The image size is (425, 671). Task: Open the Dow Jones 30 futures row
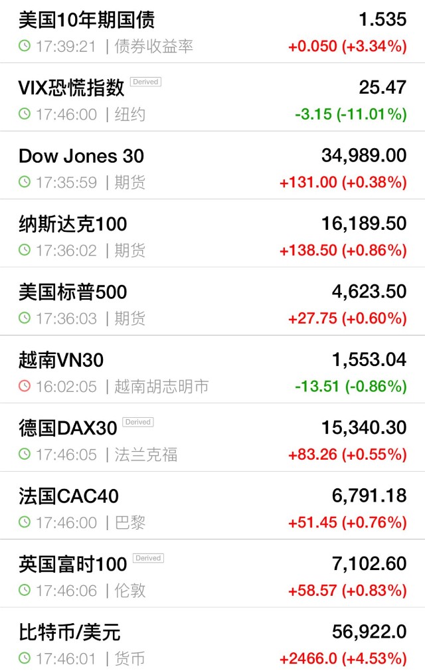[x=212, y=165]
